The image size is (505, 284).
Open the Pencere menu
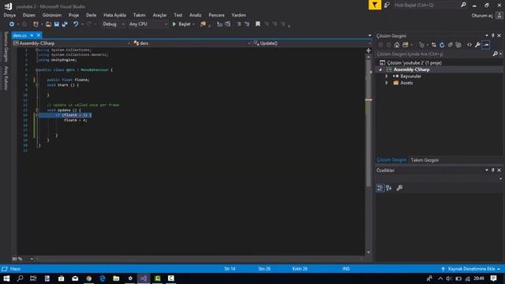[216, 15]
